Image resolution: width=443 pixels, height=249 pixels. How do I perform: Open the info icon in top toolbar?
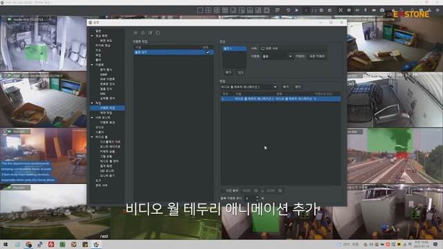pos(349,10)
